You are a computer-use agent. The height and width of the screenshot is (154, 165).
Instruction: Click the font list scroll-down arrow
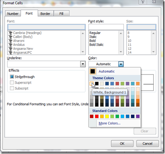pos(83,52)
